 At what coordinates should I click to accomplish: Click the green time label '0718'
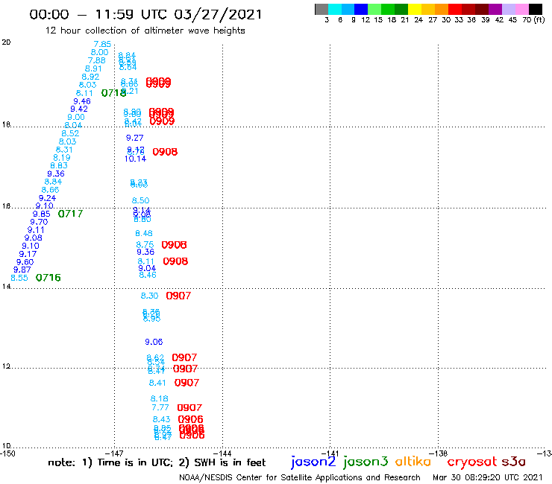[x=113, y=93]
